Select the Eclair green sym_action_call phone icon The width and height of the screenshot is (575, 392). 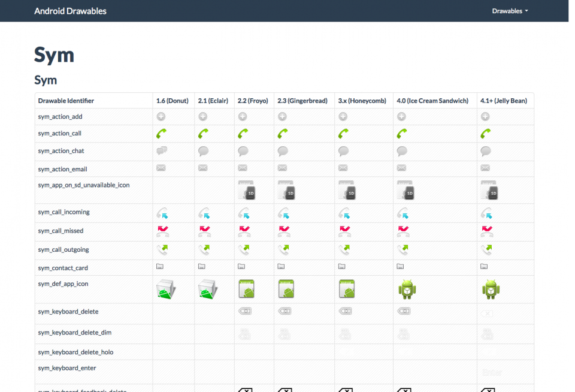(203, 134)
